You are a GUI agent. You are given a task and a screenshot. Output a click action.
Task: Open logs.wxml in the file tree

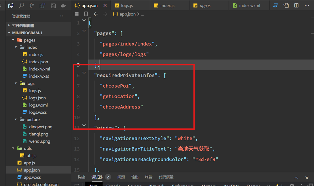[x=38, y=105]
